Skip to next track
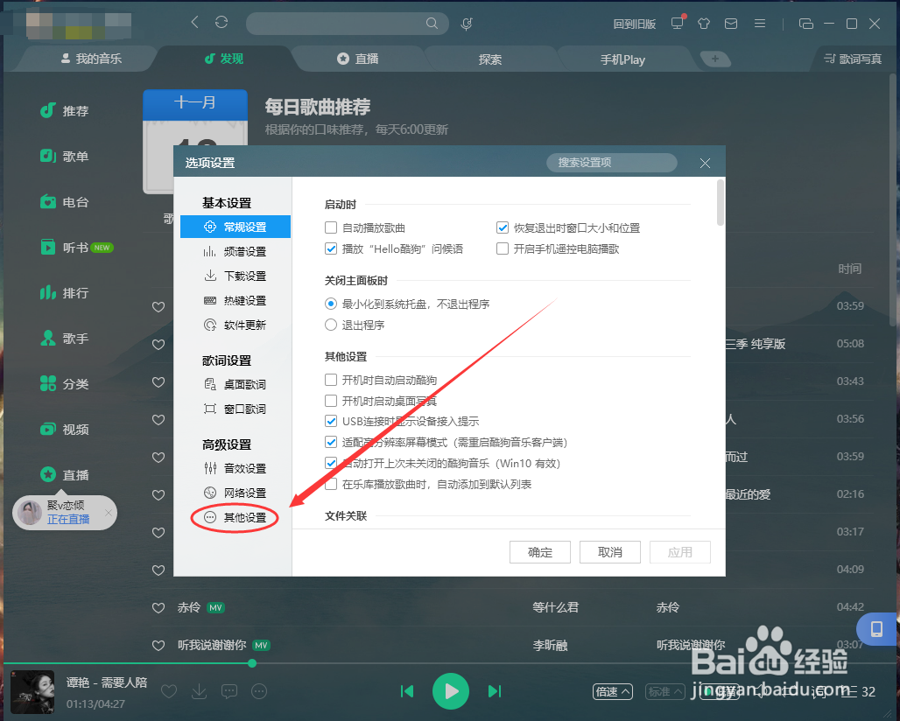900x721 pixels. tap(494, 691)
